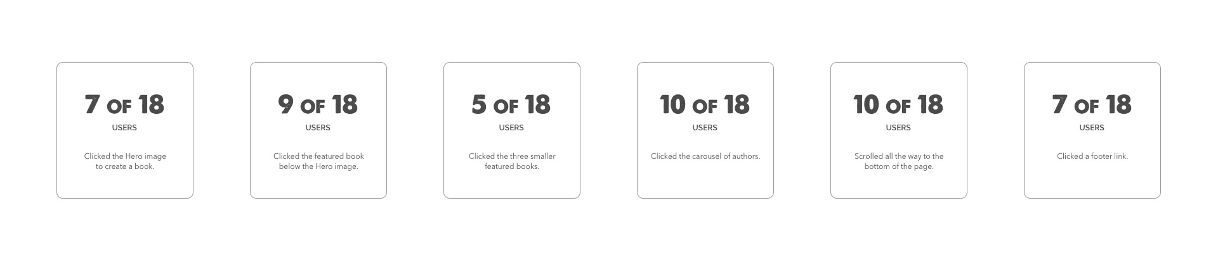
Task: Click the "7 OF 18" heading on Hero image card
Action: click(x=124, y=104)
